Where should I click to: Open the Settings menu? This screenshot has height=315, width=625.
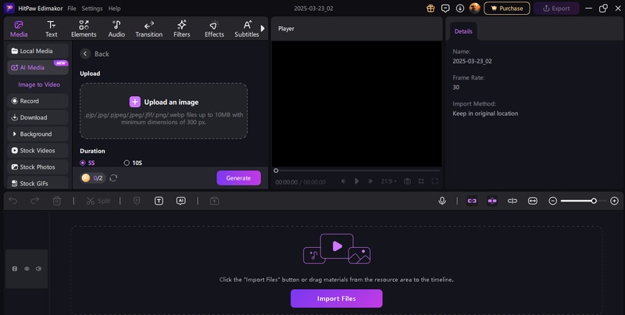tap(92, 8)
